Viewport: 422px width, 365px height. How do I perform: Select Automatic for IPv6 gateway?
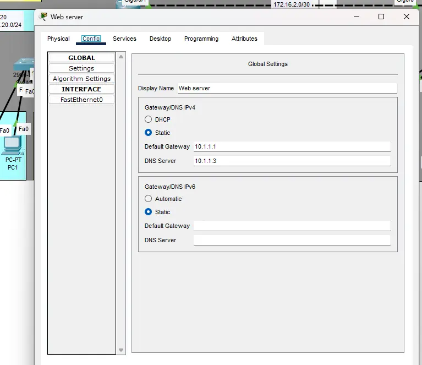(x=149, y=199)
